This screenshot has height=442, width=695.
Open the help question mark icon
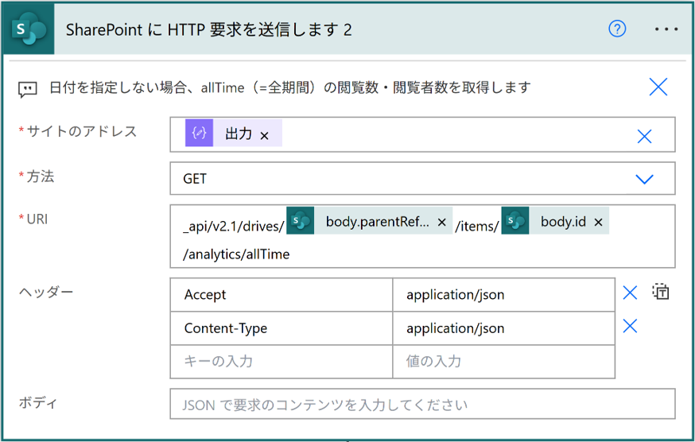(617, 29)
